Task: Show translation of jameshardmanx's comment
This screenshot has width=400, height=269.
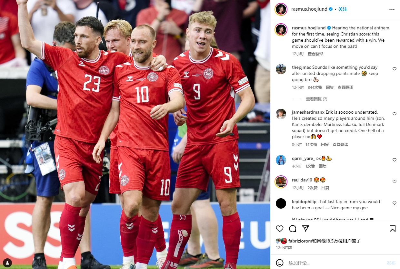Action: (340, 145)
